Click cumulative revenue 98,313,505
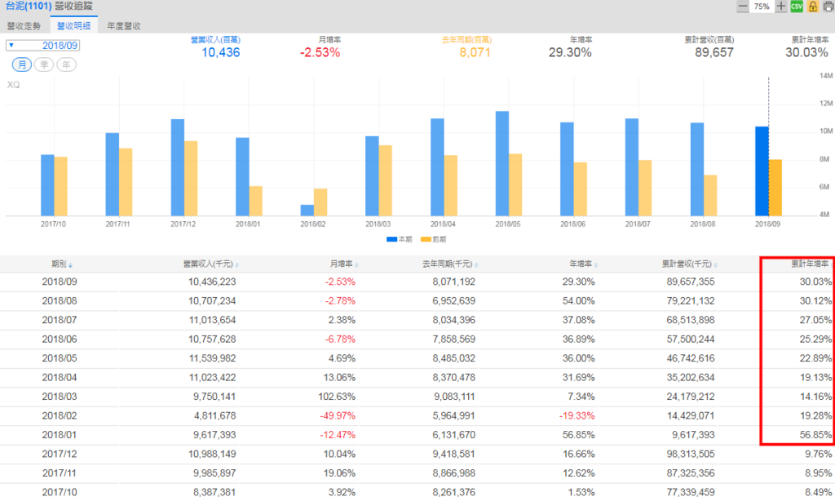The image size is (835, 497). (x=691, y=455)
